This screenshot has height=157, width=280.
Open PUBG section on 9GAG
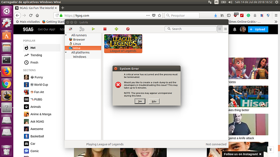tap(33, 99)
